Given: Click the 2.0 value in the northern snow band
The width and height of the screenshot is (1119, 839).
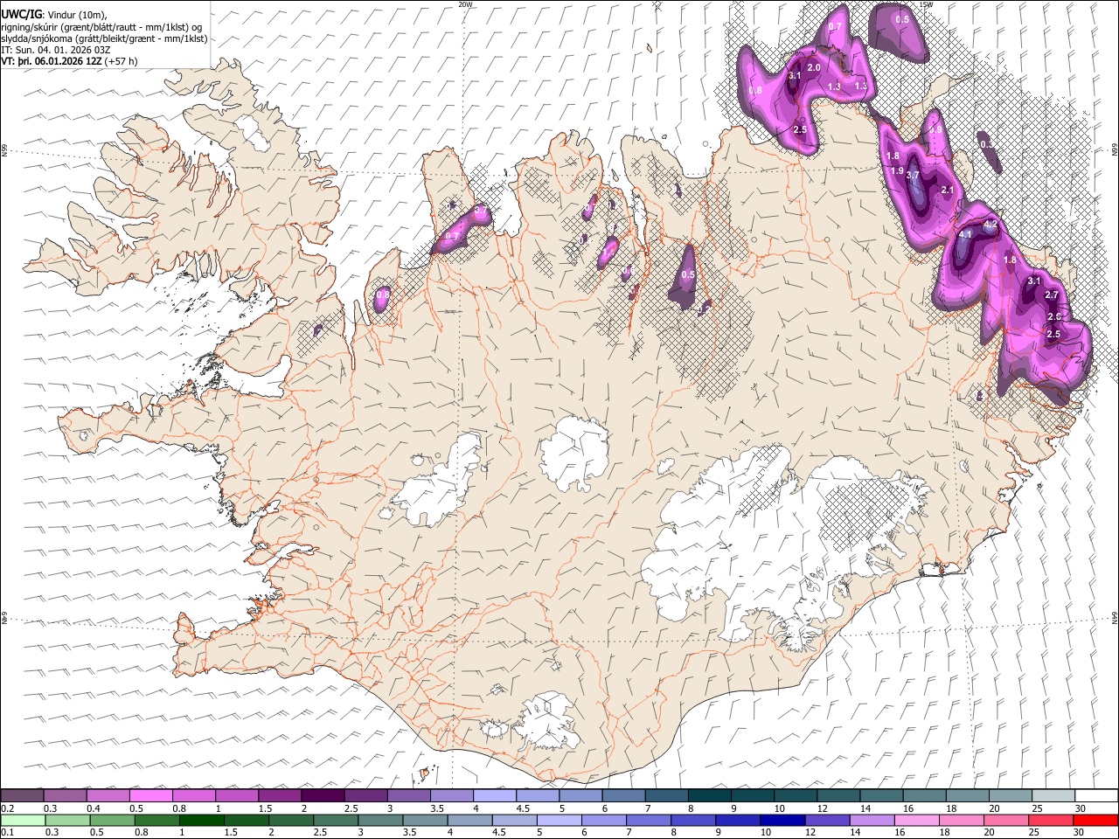Looking at the screenshot, I should click(x=814, y=67).
